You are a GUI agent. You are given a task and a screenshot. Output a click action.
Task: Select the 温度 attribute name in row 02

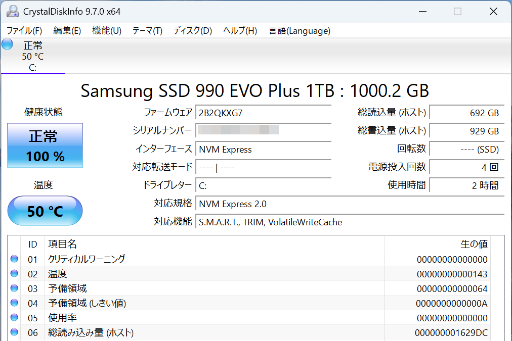pyautogui.click(x=58, y=273)
